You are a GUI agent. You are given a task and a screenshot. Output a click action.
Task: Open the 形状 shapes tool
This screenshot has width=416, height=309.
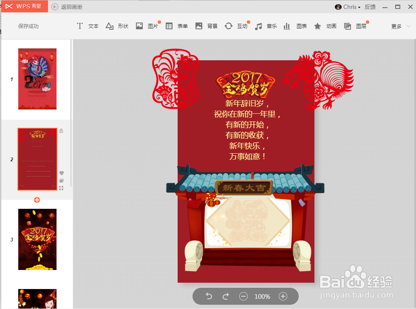pyautogui.click(x=117, y=26)
